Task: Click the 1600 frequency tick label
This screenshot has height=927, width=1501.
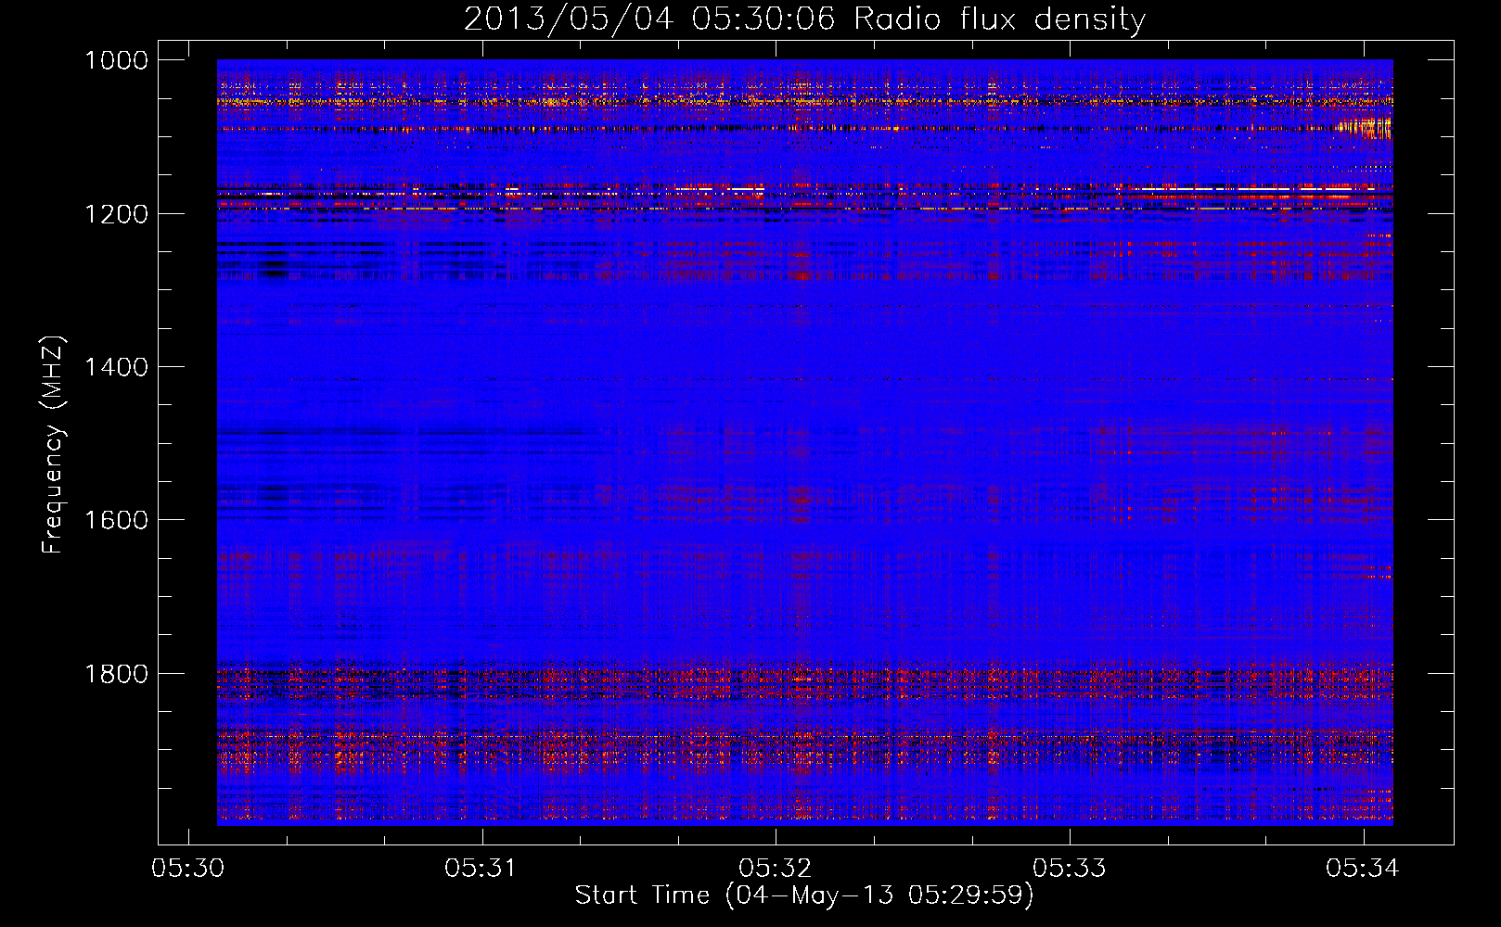Action: 116,520
